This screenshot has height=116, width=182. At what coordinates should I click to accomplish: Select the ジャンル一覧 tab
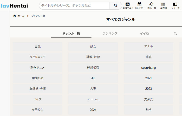click(x=71, y=33)
